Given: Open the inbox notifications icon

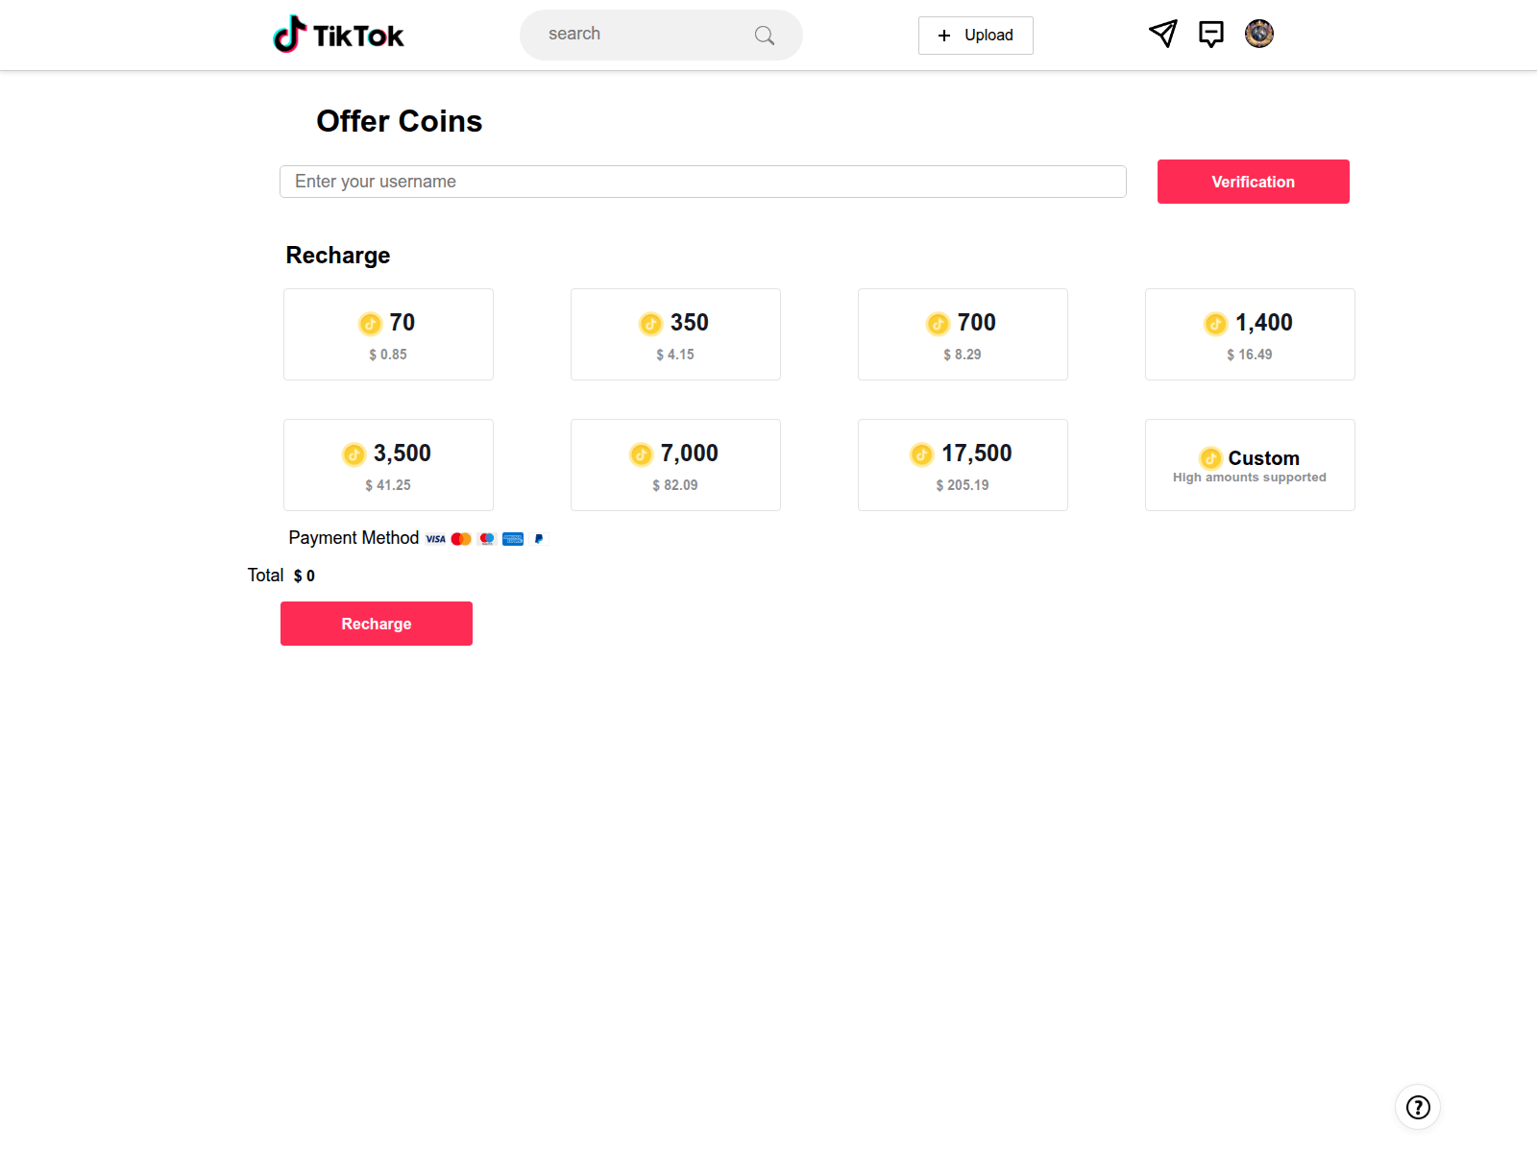Looking at the screenshot, I should point(1211,34).
